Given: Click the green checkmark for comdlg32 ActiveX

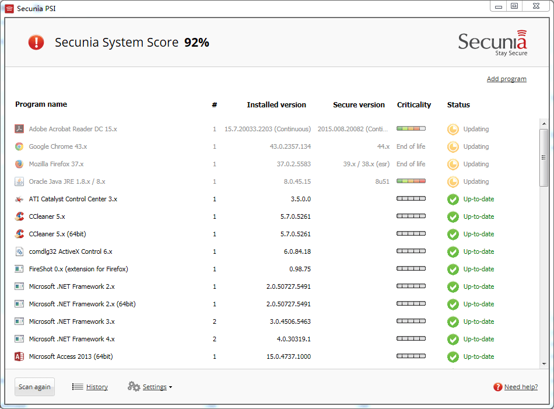Looking at the screenshot, I should (x=453, y=251).
